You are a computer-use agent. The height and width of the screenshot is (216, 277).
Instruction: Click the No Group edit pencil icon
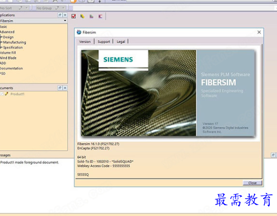pos(57,8)
